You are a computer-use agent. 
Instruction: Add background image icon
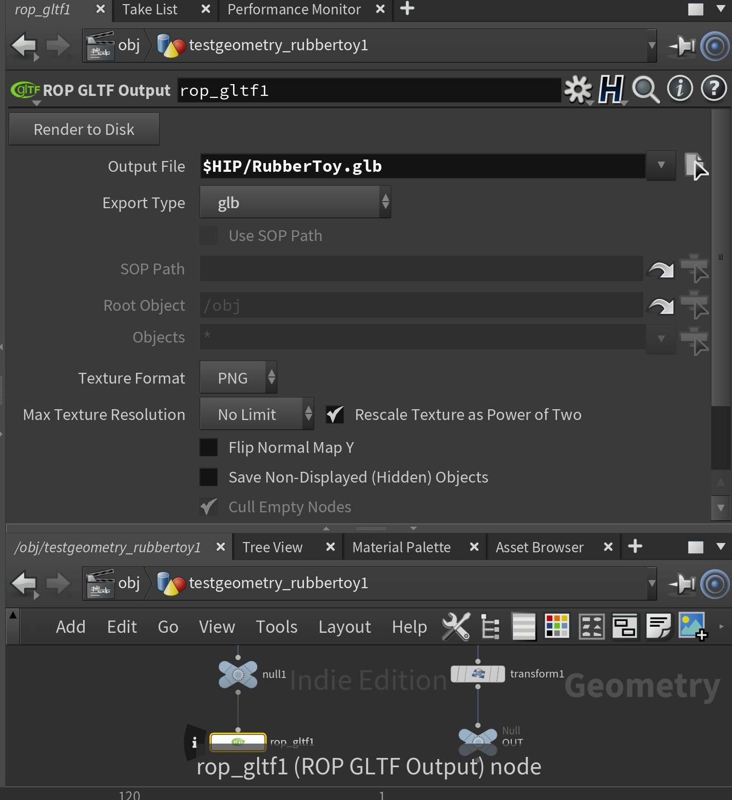[693, 626]
